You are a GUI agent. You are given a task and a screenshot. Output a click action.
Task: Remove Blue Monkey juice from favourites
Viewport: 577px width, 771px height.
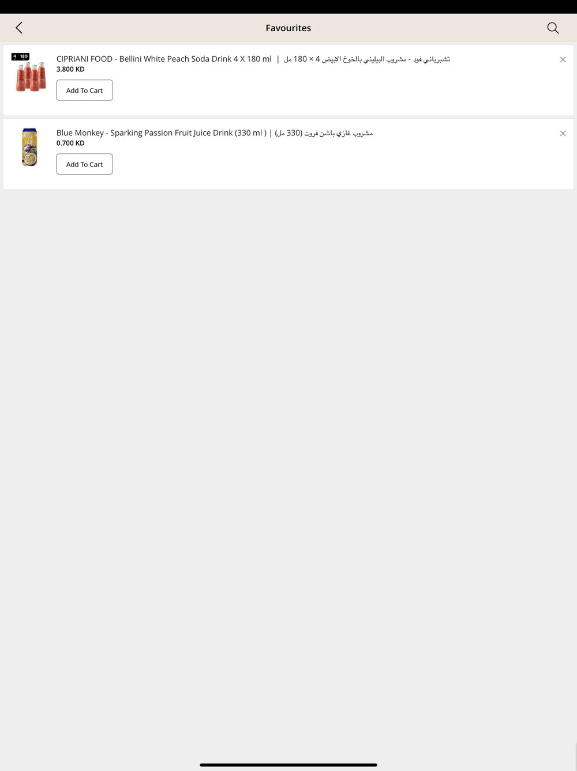(x=563, y=134)
